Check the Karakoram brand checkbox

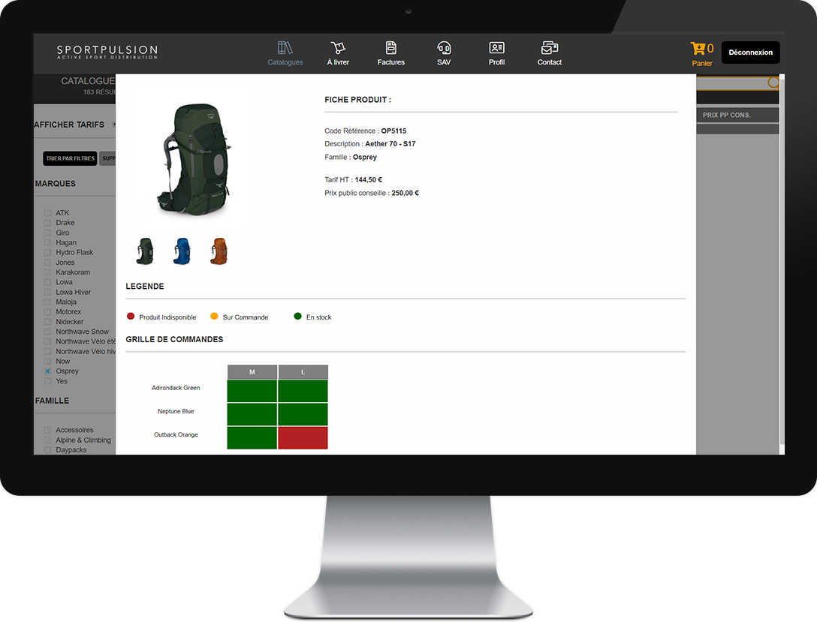[47, 272]
